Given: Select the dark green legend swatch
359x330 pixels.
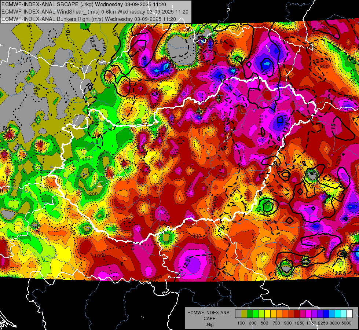Looking at the screenshot, I should [250, 313].
